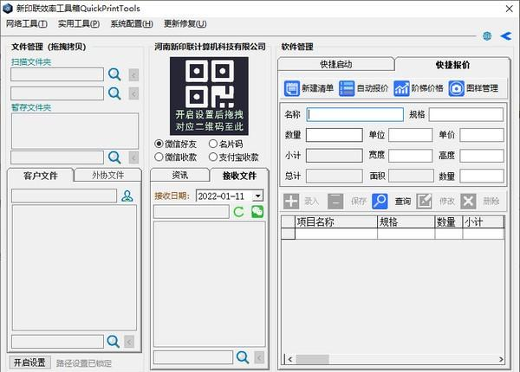Click the 自动报价 icon
Screen dimensions: 520x372
click(x=347, y=88)
